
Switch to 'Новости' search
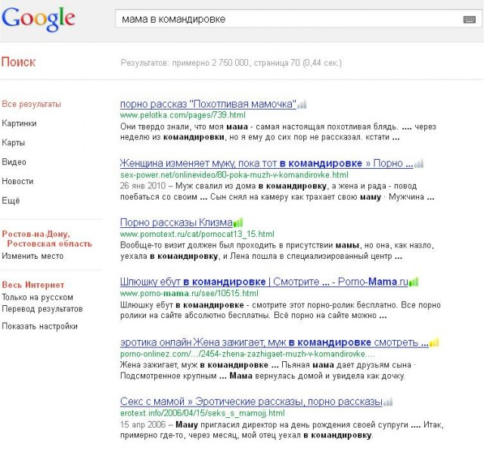click(17, 181)
